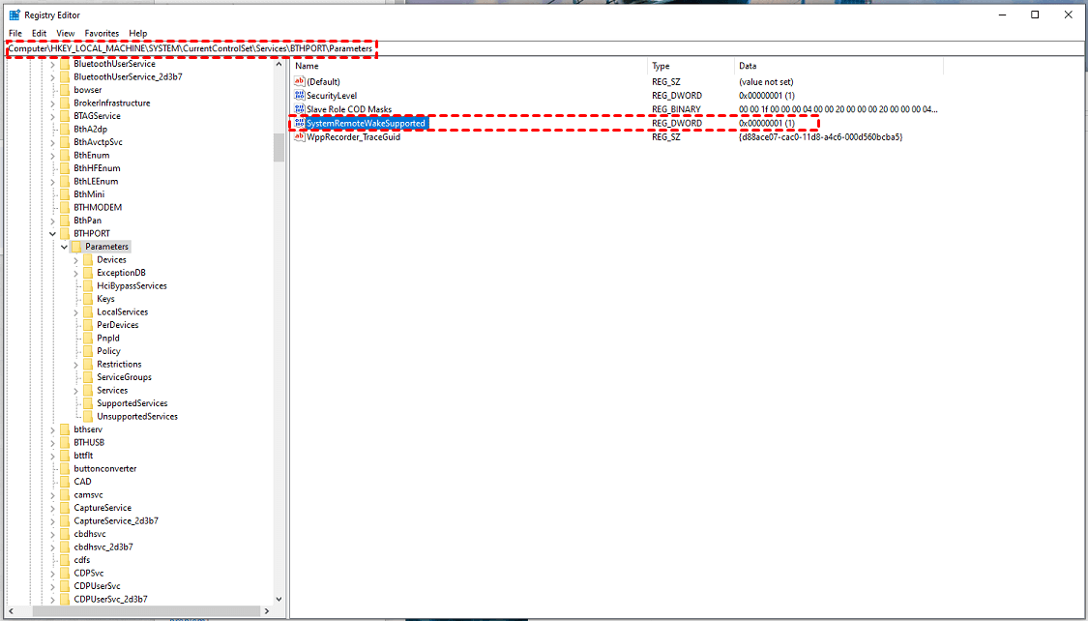1088x621 pixels.
Task: Open the Help menu
Action: click(x=138, y=33)
